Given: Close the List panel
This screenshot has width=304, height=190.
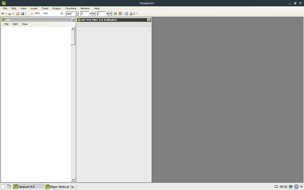Looking at the screenshot, I should (73, 20).
